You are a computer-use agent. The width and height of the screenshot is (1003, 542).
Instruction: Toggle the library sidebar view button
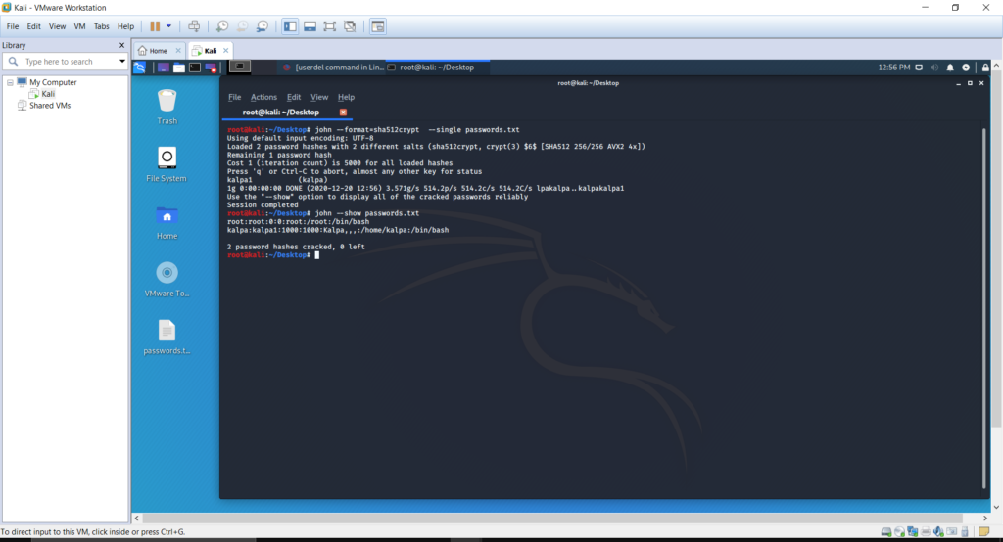(290, 26)
